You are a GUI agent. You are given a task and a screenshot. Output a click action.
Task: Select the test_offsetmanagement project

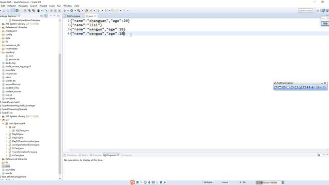[x=14, y=177]
